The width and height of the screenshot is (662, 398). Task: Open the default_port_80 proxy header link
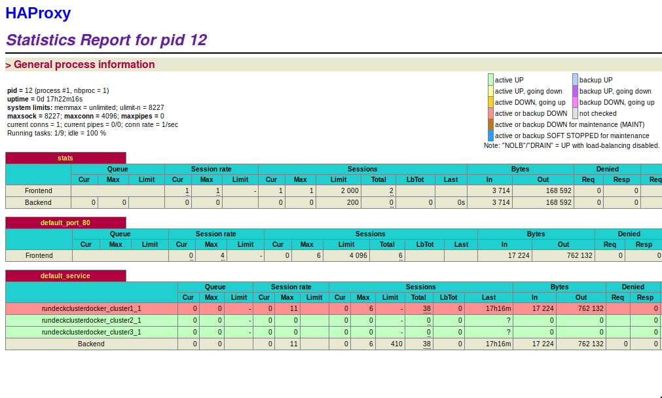coord(65,223)
